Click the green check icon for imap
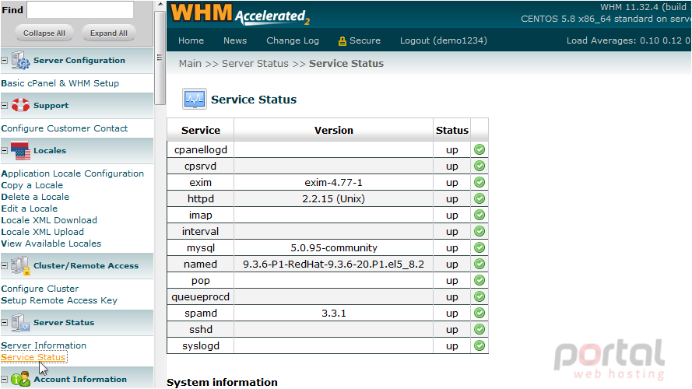The image size is (692, 389). point(479,215)
